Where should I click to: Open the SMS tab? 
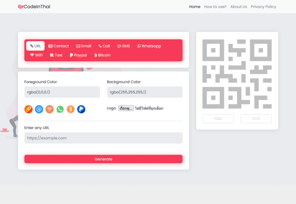(x=124, y=46)
